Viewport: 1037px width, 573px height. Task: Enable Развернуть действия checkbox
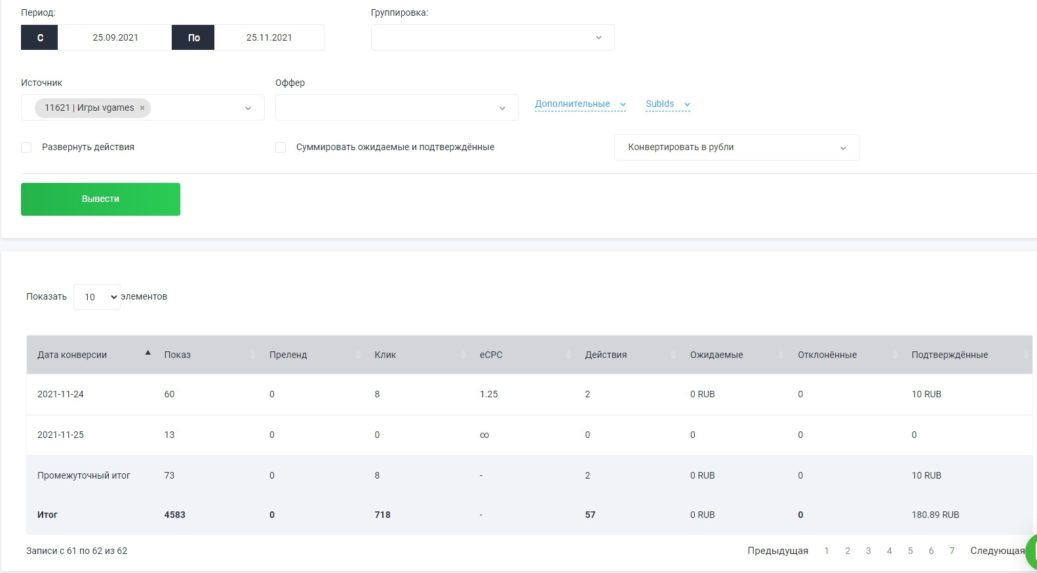click(26, 148)
